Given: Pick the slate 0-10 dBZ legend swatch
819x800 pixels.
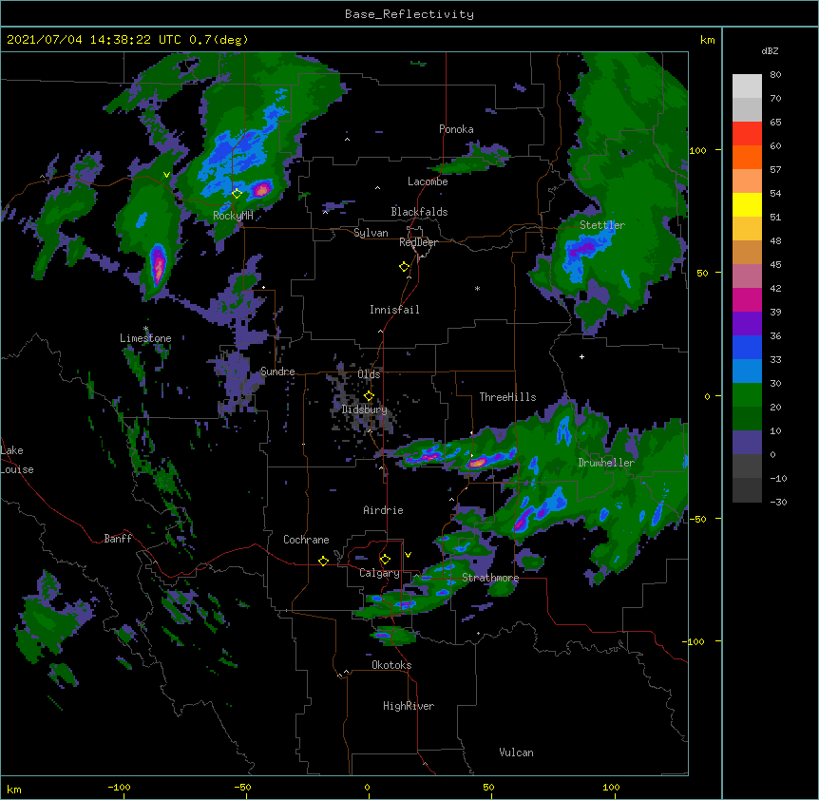Looking at the screenshot, I should click(747, 443).
